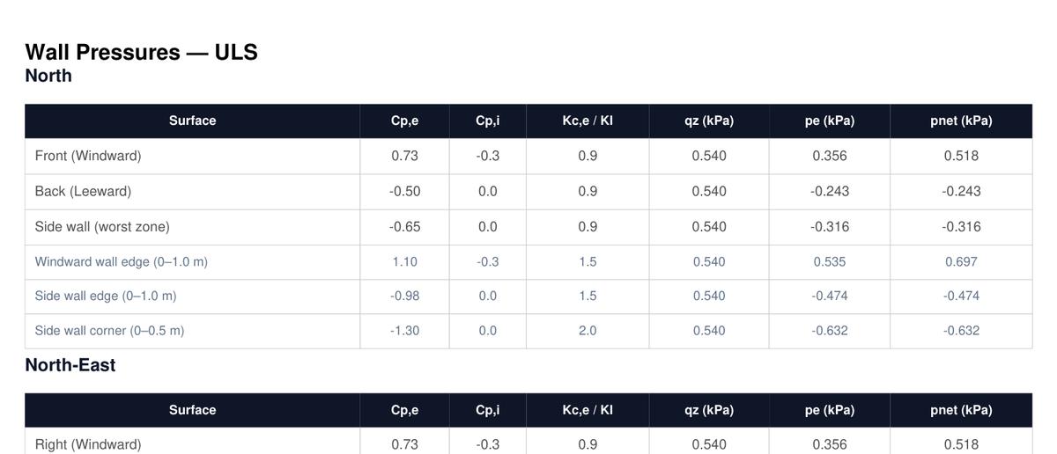Click the Kc,e / Kl header in North table
This screenshot has height=454, width=1057.
[x=588, y=121]
